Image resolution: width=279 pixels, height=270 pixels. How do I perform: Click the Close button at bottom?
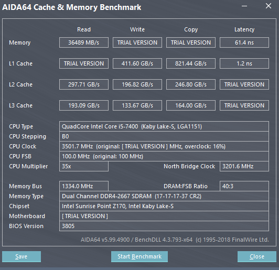click(x=257, y=256)
